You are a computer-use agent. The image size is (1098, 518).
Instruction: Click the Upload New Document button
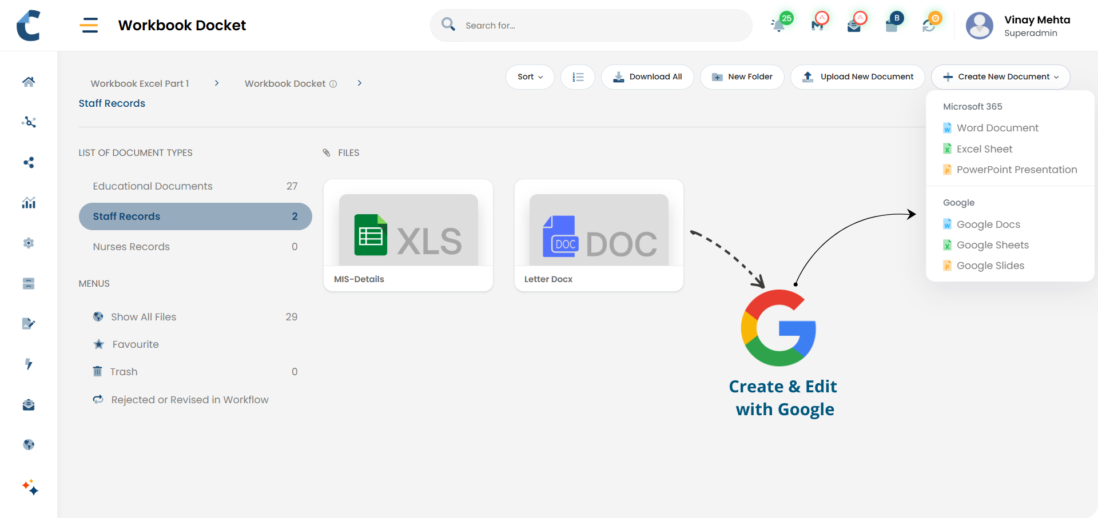coord(857,77)
